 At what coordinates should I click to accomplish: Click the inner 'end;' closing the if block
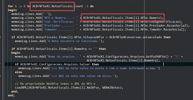pos(15,92)
